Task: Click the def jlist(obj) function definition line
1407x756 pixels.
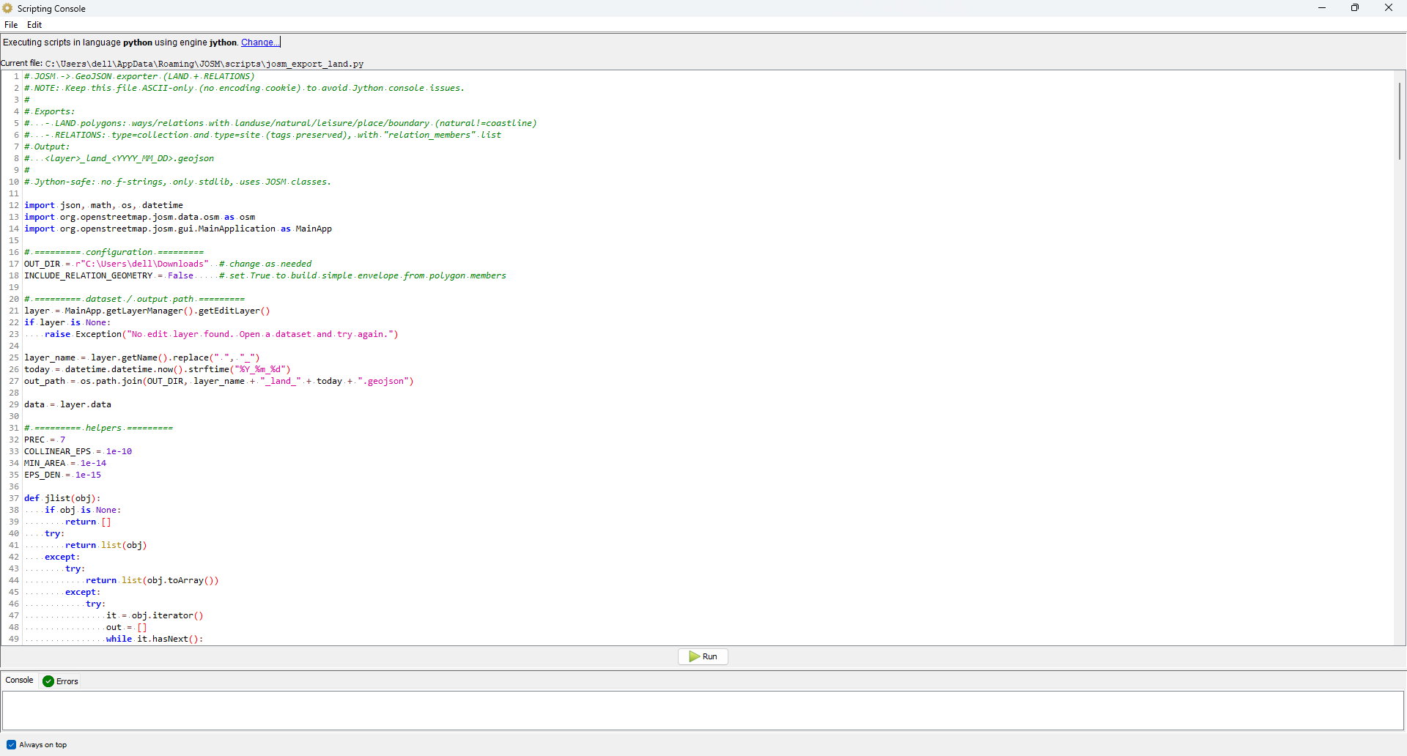Action: pos(62,499)
